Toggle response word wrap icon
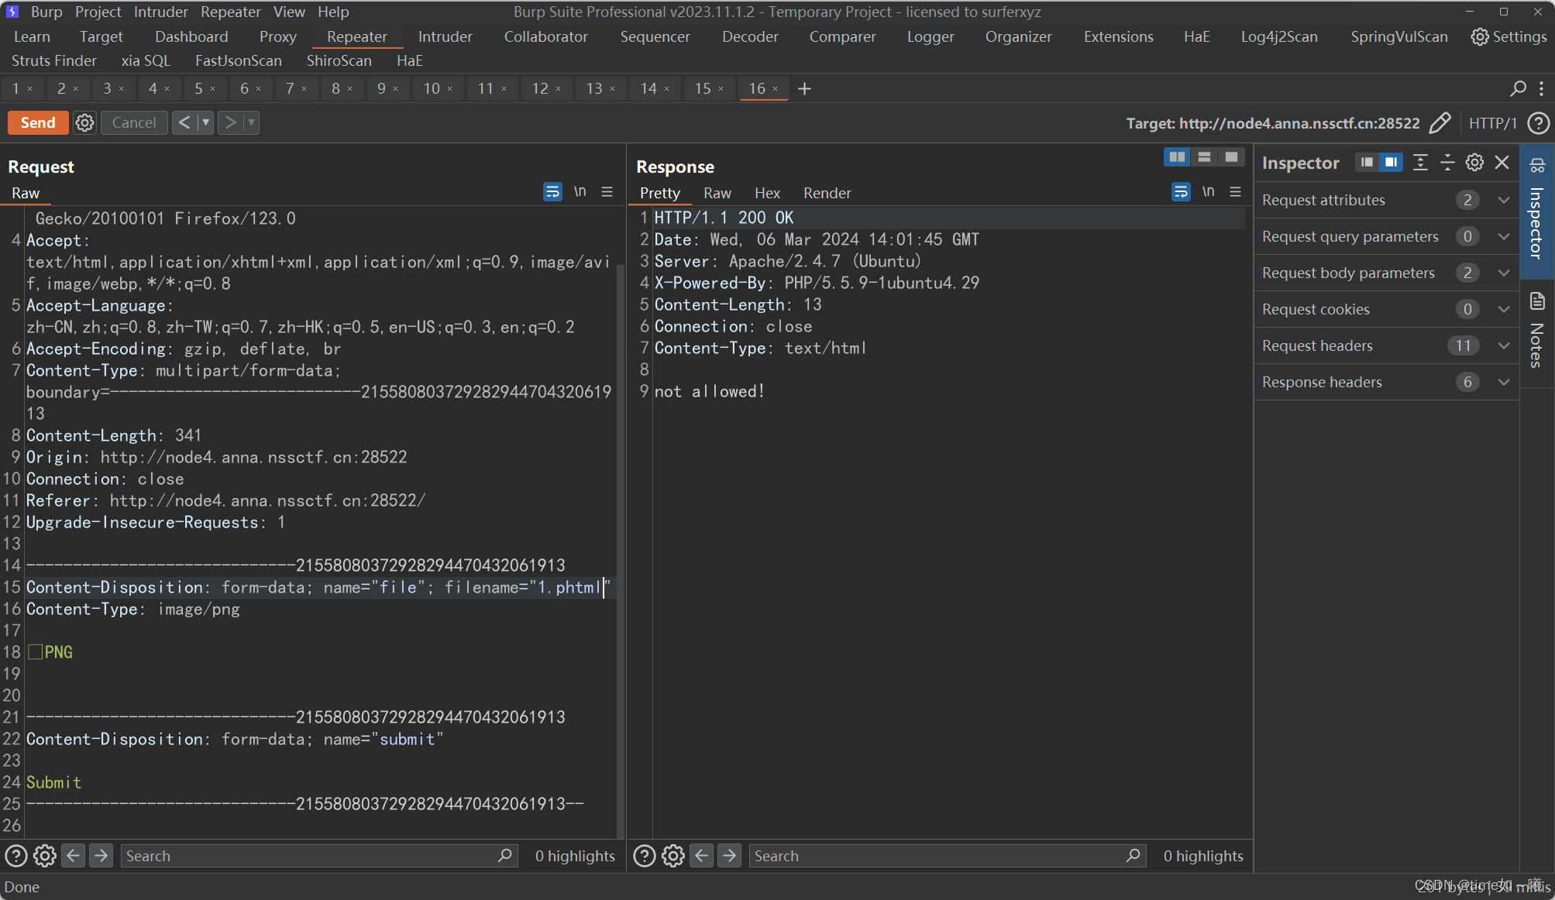This screenshot has width=1555, height=900. (1181, 191)
